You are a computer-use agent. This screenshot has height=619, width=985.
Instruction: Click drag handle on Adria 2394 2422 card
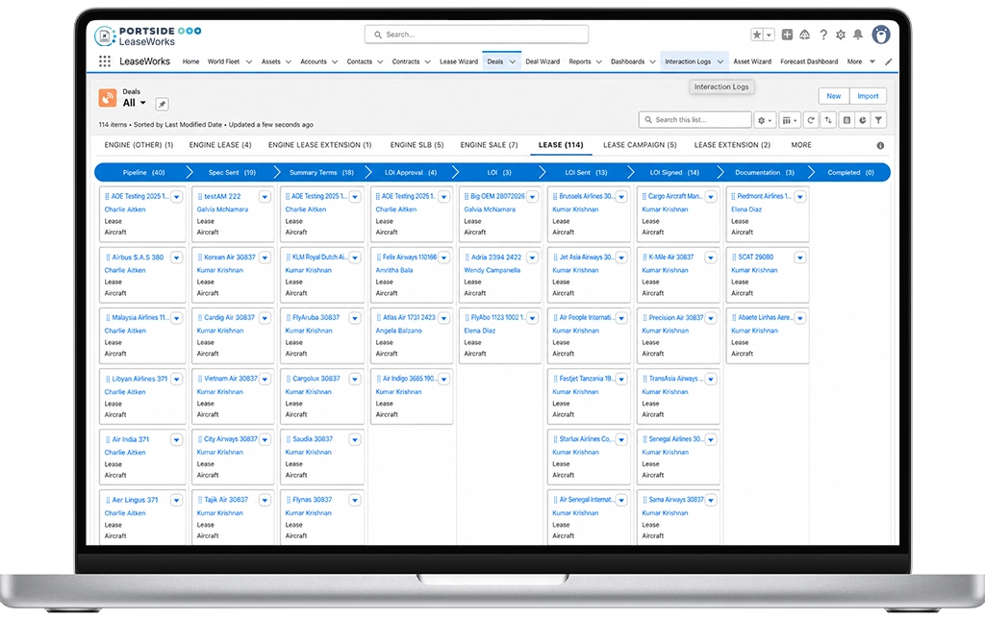point(467,258)
